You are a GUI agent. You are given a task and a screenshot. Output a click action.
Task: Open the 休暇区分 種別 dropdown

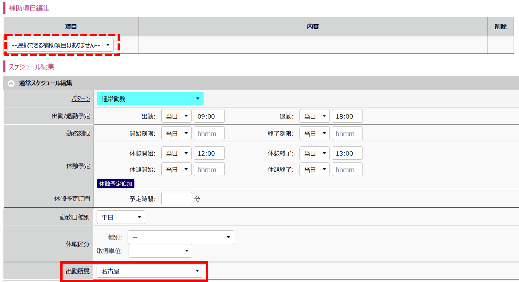181,237
